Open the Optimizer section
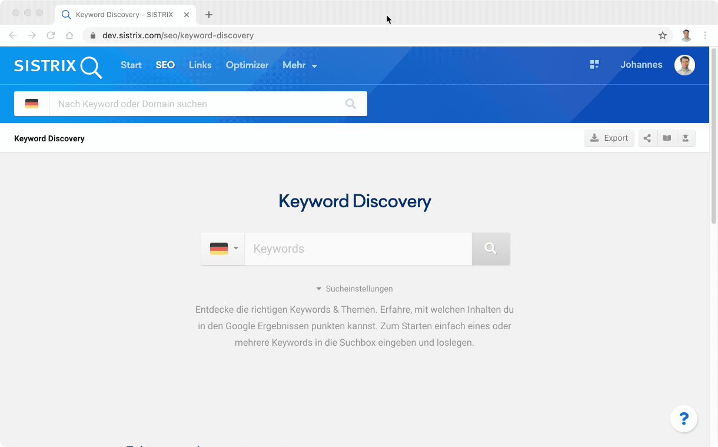The width and height of the screenshot is (718, 447). [247, 65]
